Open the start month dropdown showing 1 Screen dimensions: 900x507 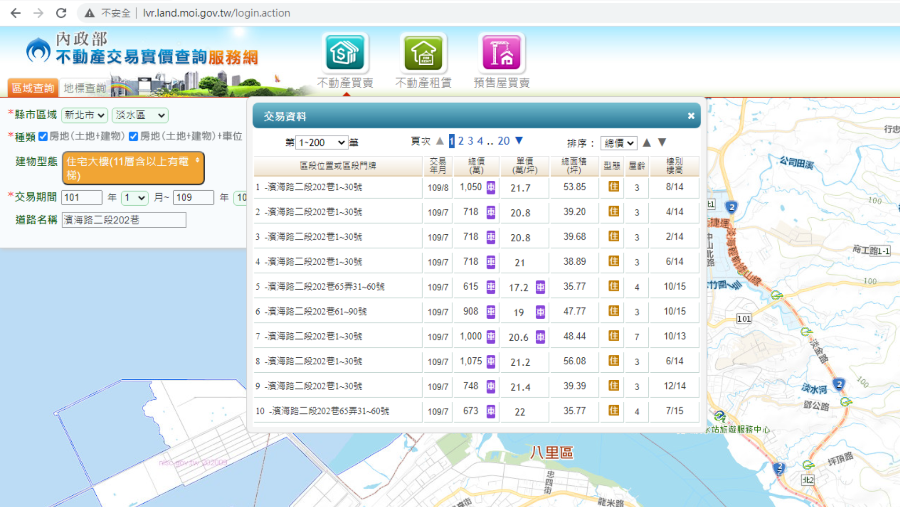(135, 198)
